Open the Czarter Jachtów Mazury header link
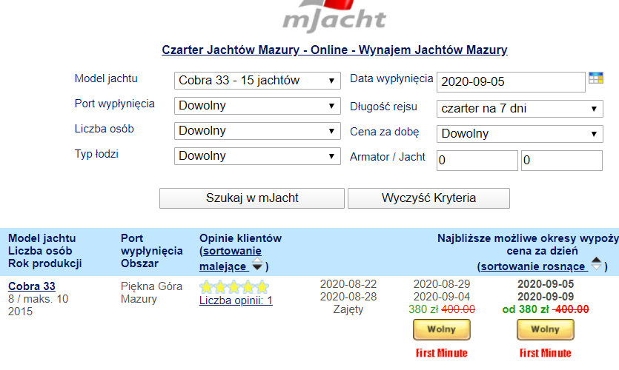 click(334, 50)
